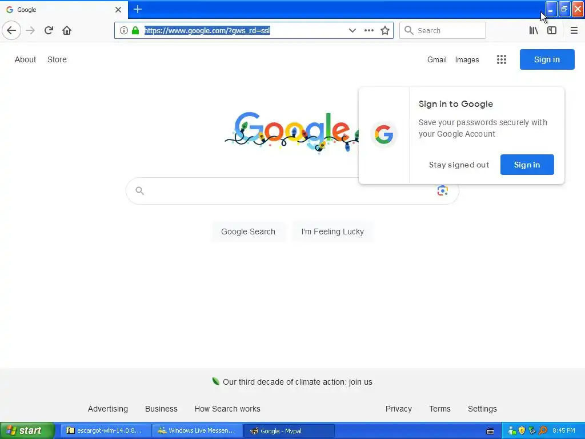Open the browser hamburger menu
The image size is (585, 439).
coord(574,30)
